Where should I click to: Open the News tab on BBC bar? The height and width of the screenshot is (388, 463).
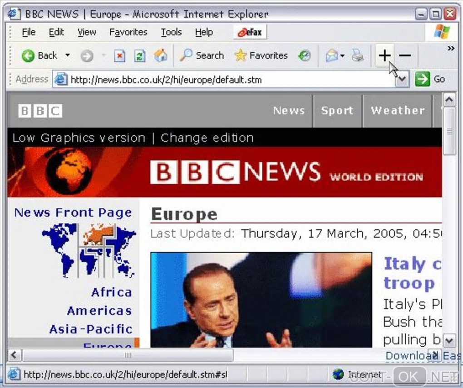289,110
